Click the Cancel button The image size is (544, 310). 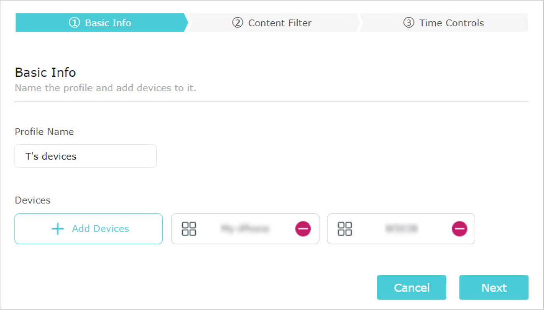point(411,287)
